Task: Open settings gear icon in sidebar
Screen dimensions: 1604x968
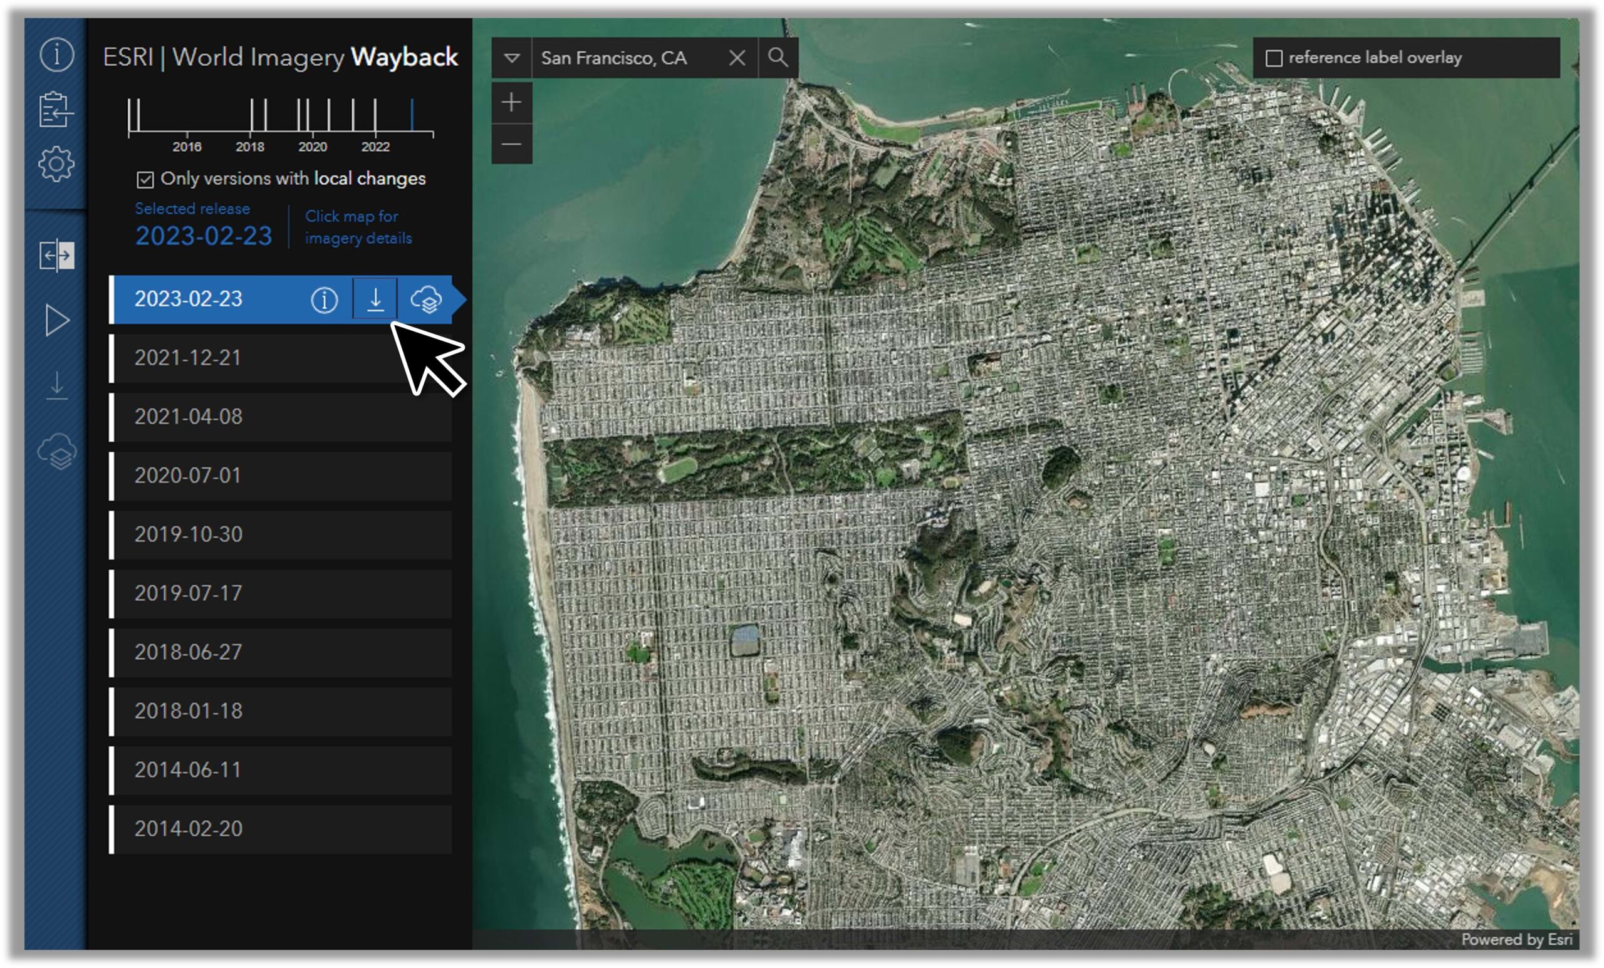Action: pyautogui.click(x=56, y=164)
